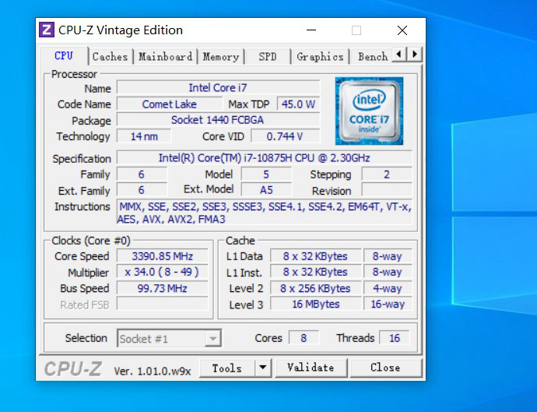This screenshot has height=412, width=537.
Task: Close the window using the title bar X
Action: pos(402,30)
